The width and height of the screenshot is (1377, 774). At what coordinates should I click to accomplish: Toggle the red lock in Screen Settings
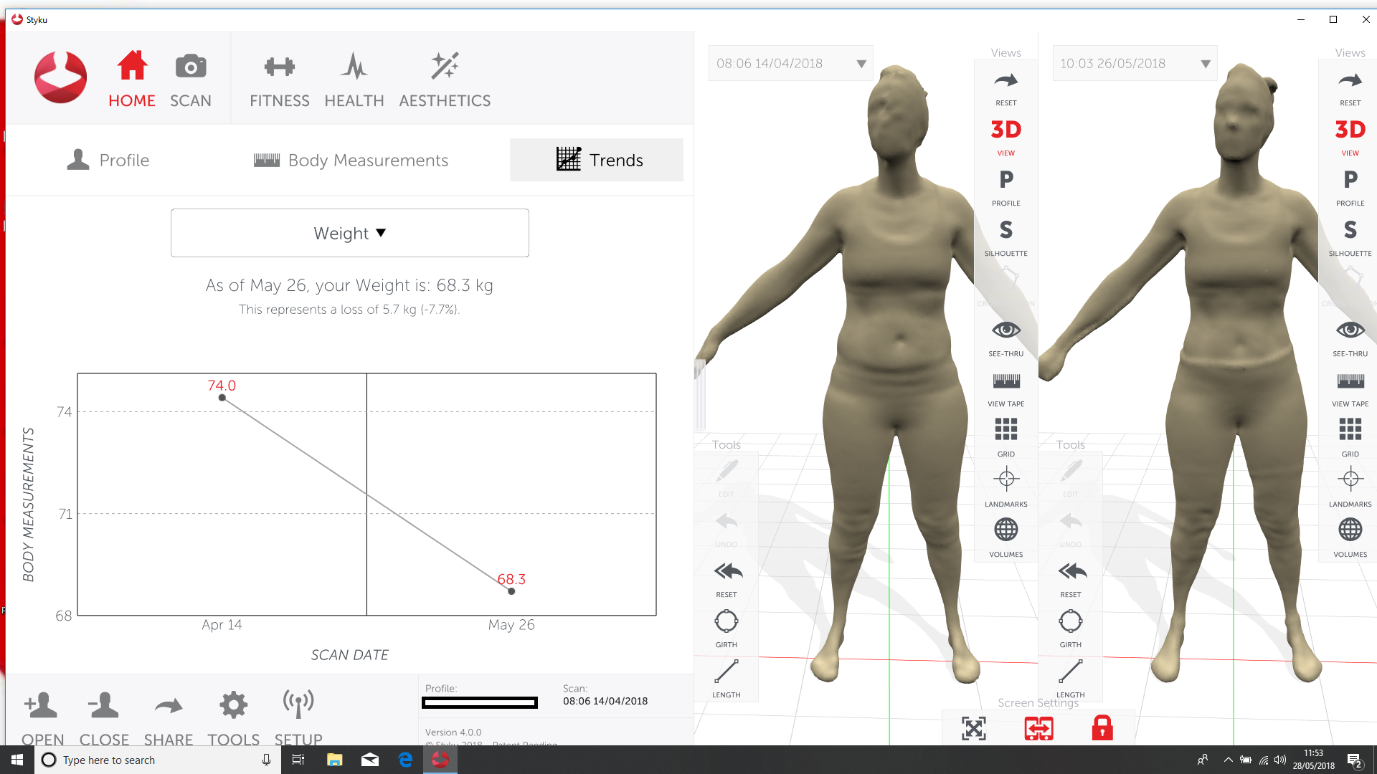tap(1102, 728)
